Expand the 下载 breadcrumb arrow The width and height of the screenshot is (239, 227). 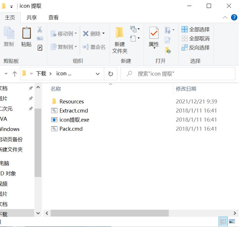pos(50,74)
